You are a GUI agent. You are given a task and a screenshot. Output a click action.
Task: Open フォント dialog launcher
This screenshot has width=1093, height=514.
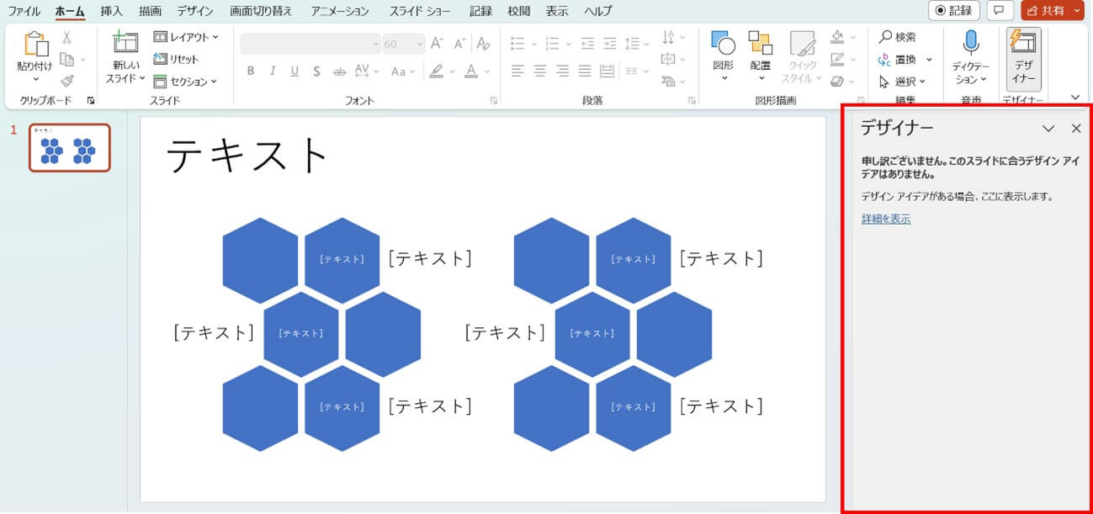(494, 100)
